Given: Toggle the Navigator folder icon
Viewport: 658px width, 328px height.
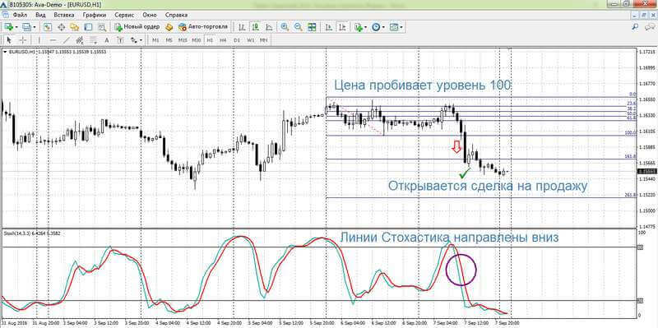Looking at the screenshot, I should tap(74, 27).
